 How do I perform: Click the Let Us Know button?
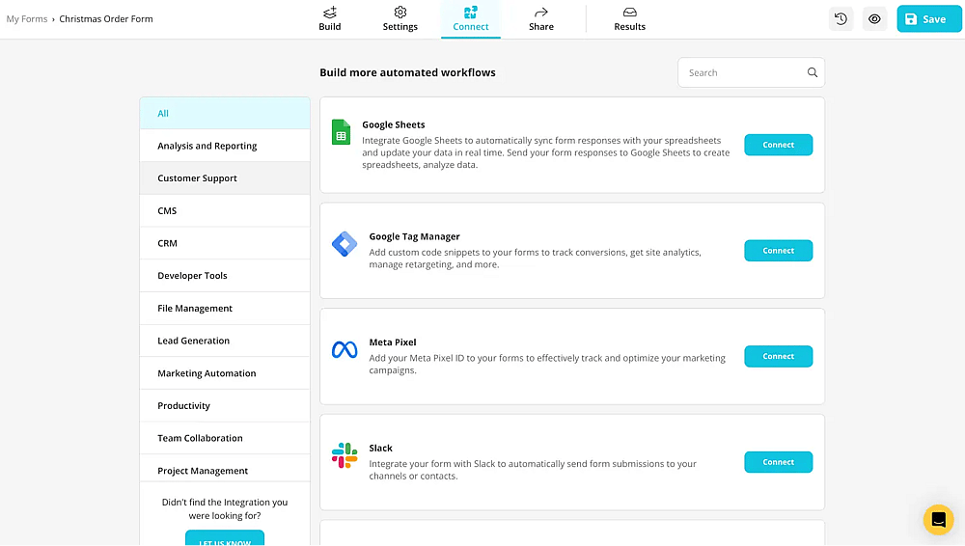pyautogui.click(x=225, y=538)
